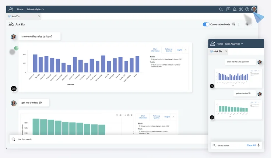The height and width of the screenshot is (162, 274).
Task: Open Chart Information tab of first chart
Action: 155,50
